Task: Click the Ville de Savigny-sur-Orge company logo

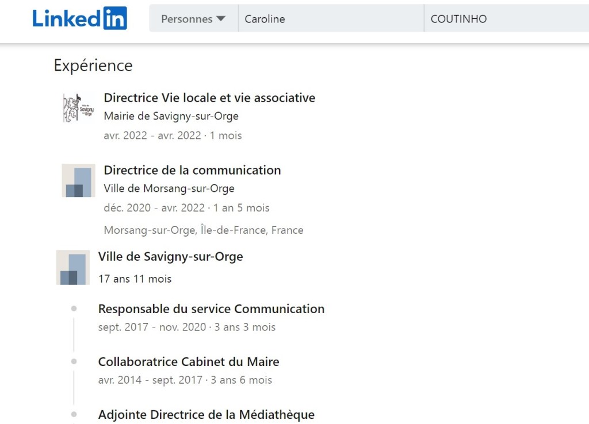Action: tap(72, 267)
